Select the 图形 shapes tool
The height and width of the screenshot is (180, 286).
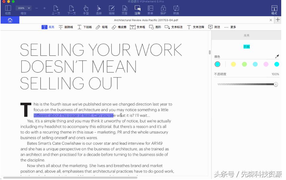pyautogui.click(x=155, y=27)
